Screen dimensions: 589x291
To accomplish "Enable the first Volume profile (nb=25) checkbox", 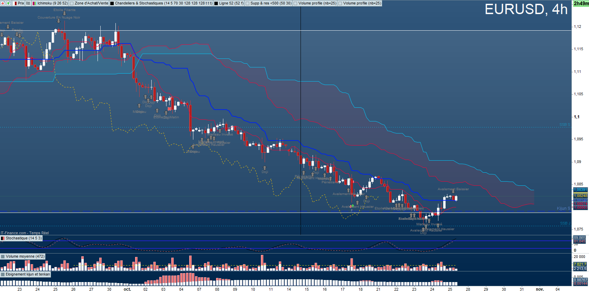I will [295, 3].
